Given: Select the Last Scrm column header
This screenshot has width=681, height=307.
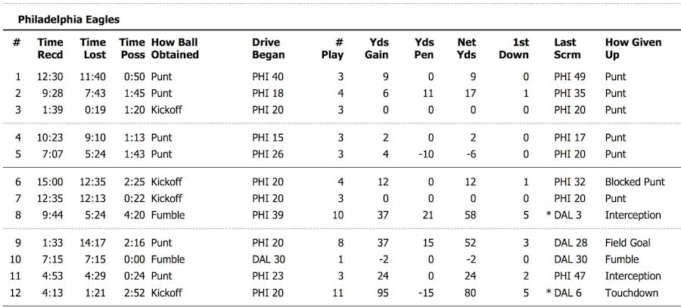Looking at the screenshot, I should tap(566, 48).
